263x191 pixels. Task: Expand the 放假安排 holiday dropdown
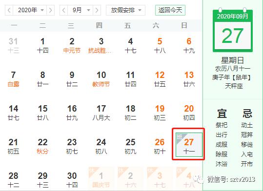(x=125, y=10)
